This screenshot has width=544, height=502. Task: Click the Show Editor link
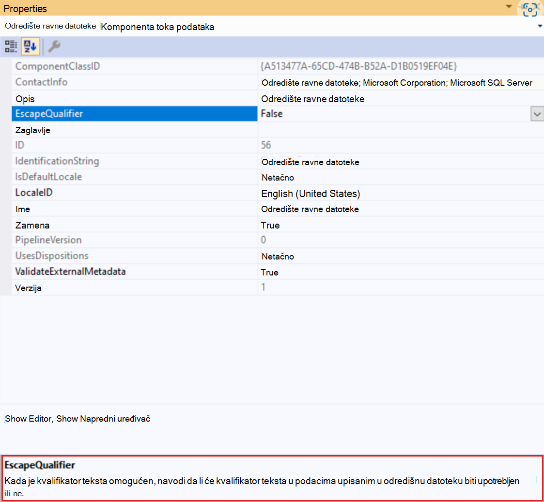coord(28,419)
